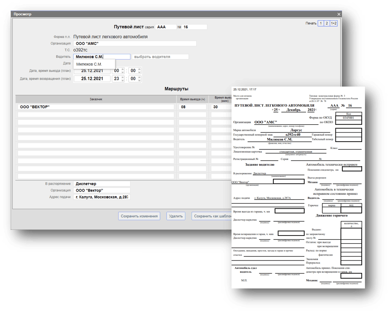Click the Организация field with ООО "АМС"
Viewport: 390px width, 311px height.
pyautogui.click(x=135, y=43)
